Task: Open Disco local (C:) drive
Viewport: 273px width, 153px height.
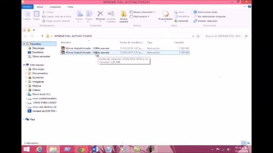Action: point(41,94)
